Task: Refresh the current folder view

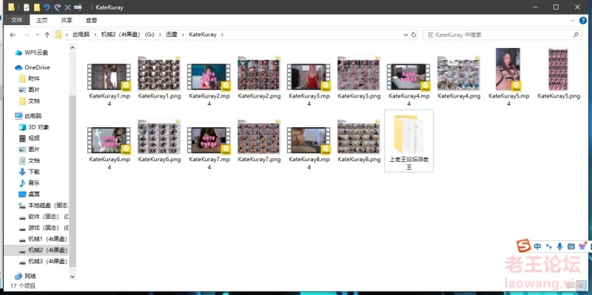Action: click(x=414, y=35)
